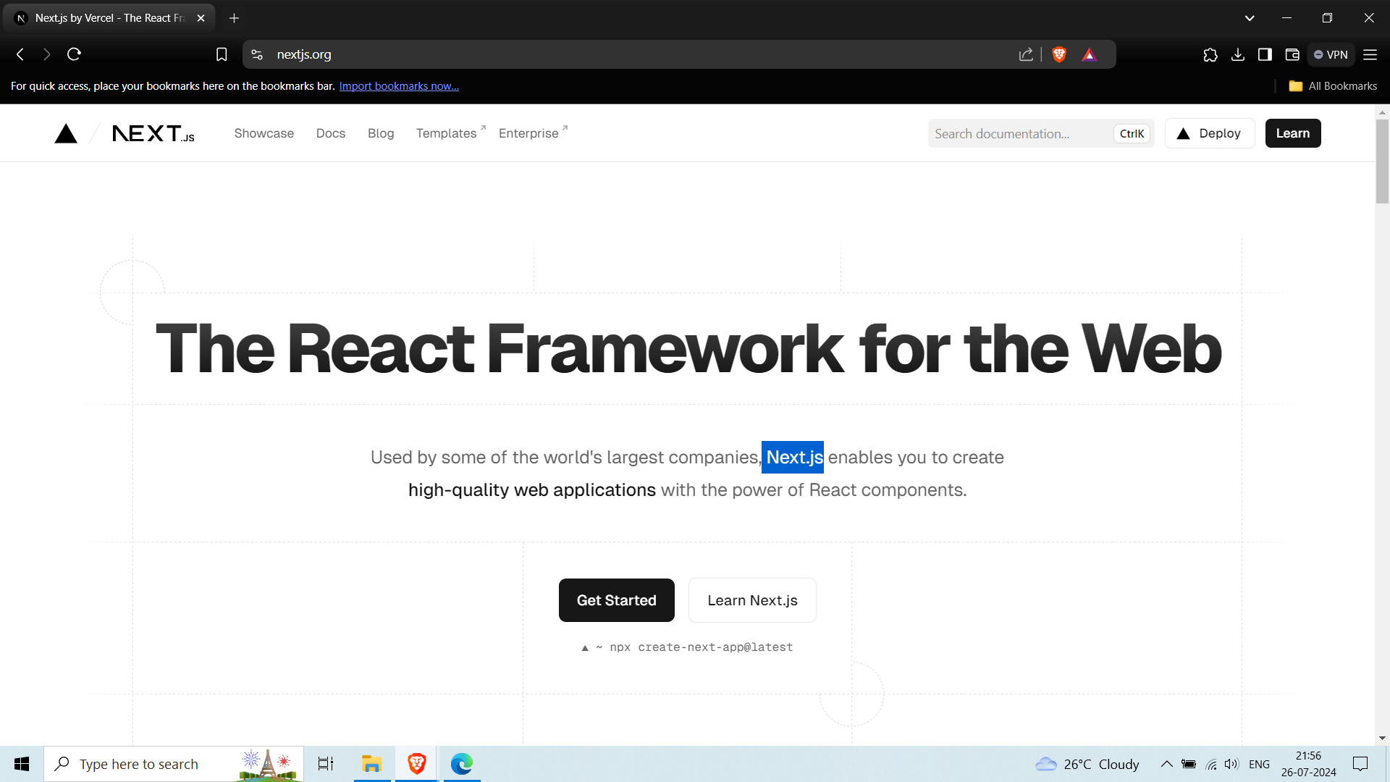Screen dimensions: 1390x782
Task: Open the notification center icon
Action: (x=1360, y=764)
